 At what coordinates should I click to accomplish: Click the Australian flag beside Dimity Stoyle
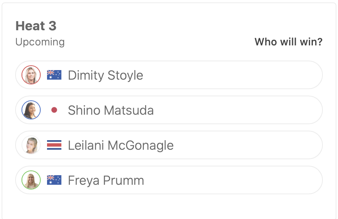54,75
